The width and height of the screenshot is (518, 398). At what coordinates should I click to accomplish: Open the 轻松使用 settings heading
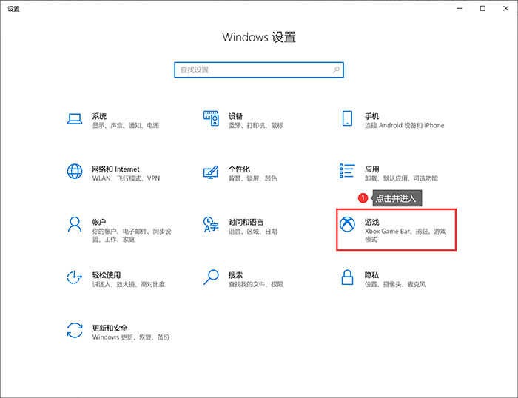(107, 274)
